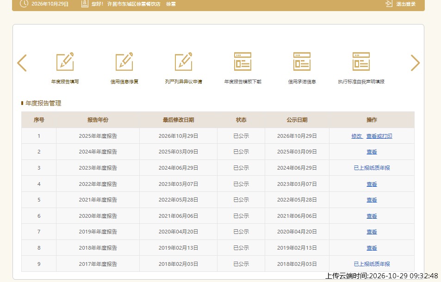
Task: Select the 2023年年度报告 cell
Action: click(x=98, y=168)
